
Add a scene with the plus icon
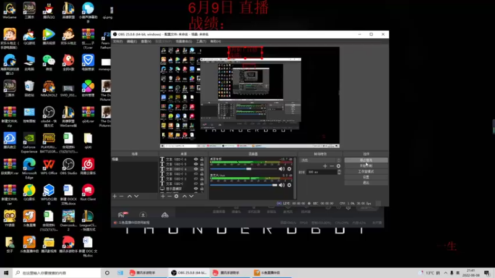point(114,196)
